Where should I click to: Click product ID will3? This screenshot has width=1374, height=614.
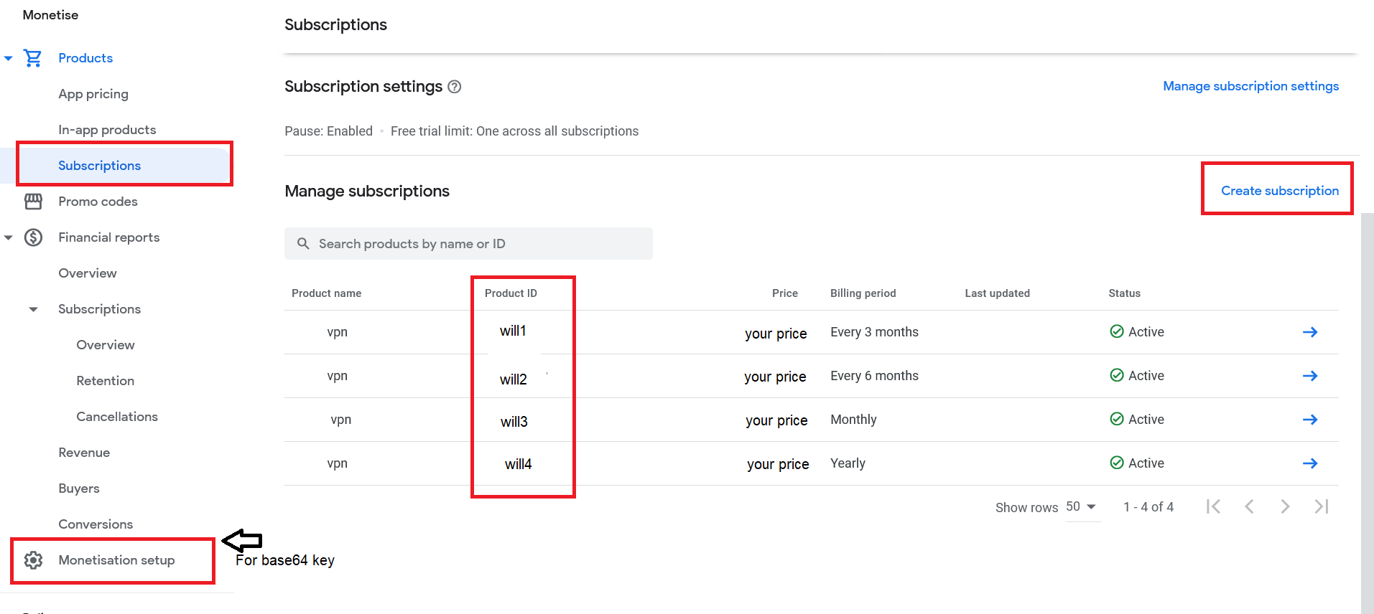pyautogui.click(x=514, y=422)
